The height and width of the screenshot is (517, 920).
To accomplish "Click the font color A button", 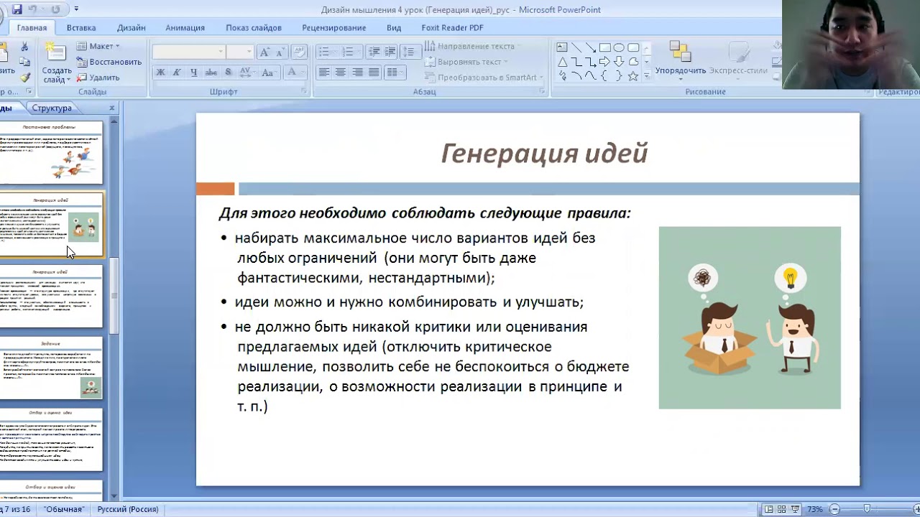I will 292,73.
